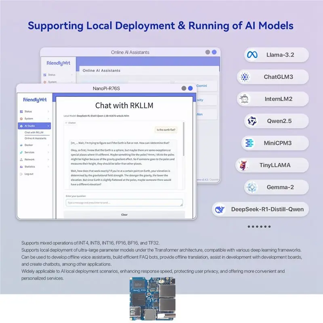Viewport: 323px width, 323px height.
Task: Click the InternLM2 robot icon
Action: (x=245, y=99)
